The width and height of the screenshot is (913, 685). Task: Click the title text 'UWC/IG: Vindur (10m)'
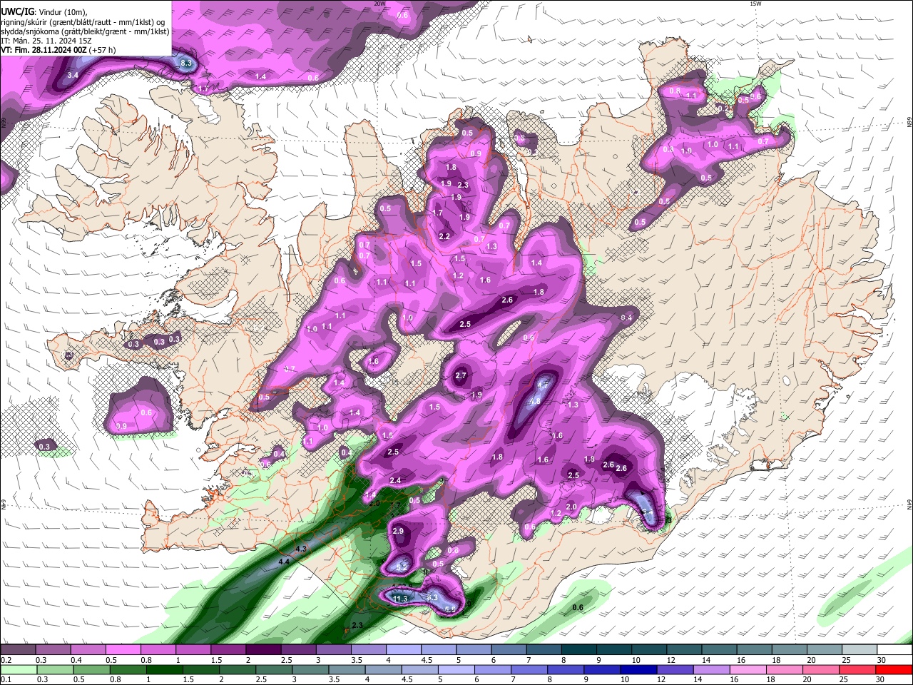point(44,11)
